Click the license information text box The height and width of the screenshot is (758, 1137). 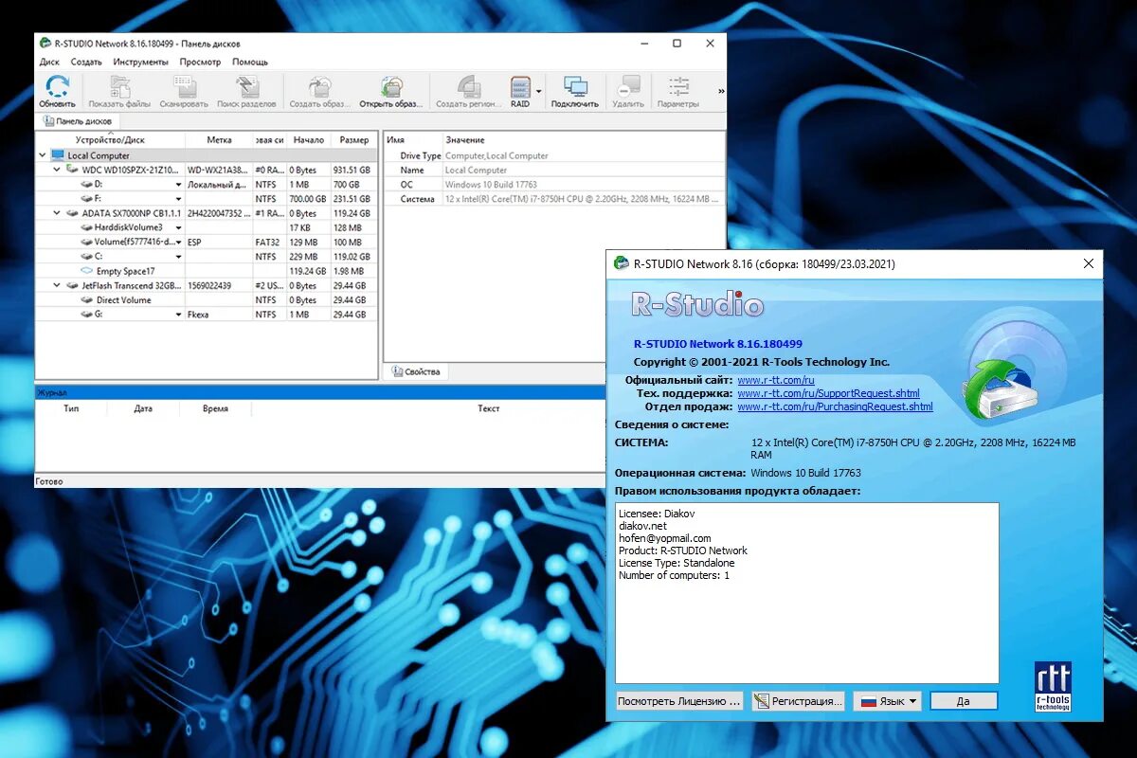point(806,592)
